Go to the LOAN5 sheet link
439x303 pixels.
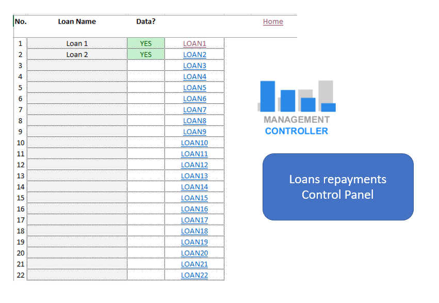(x=194, y=88)
